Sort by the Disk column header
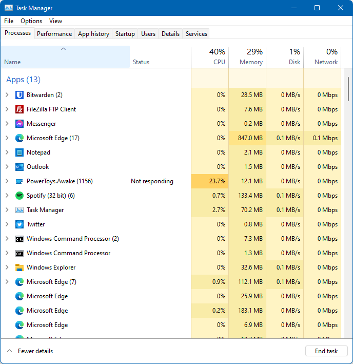The width and height of the screenshot is (353, 364). pyautogui.click(x=285, y=57)
